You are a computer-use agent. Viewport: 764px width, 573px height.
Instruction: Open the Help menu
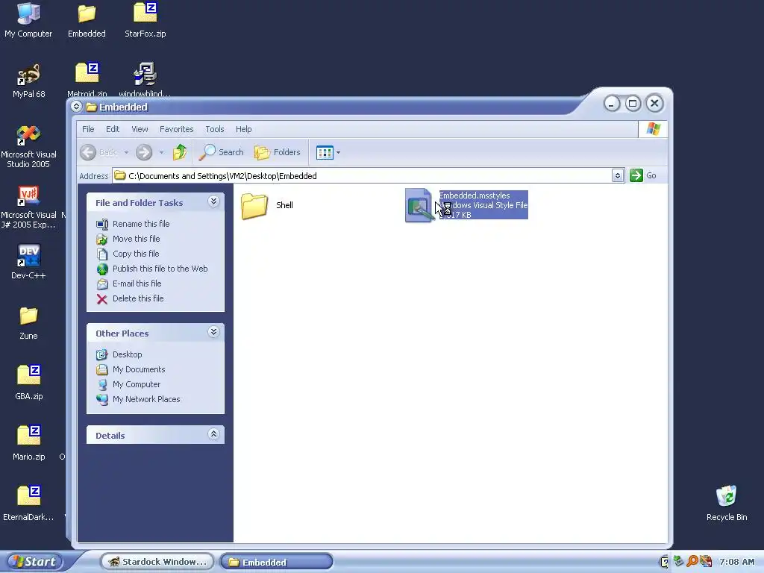[x=244, y=129]
